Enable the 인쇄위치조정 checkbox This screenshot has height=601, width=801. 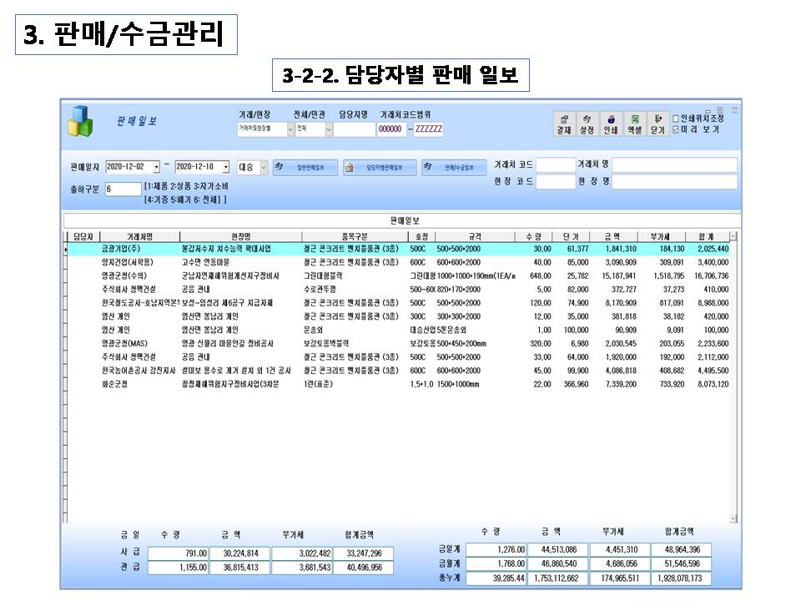coord(677,119)
